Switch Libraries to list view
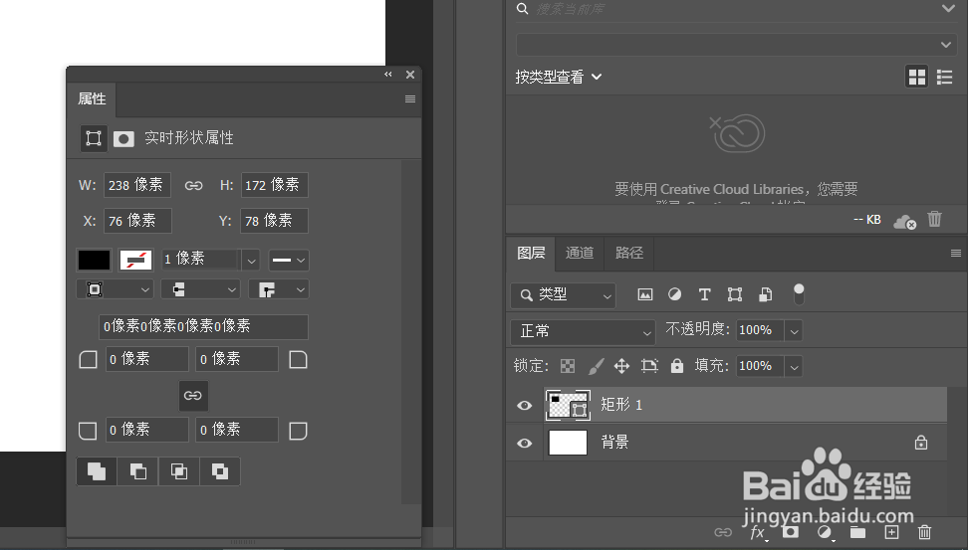This screenshot has height=550, width=968. (x=944, y=77)
